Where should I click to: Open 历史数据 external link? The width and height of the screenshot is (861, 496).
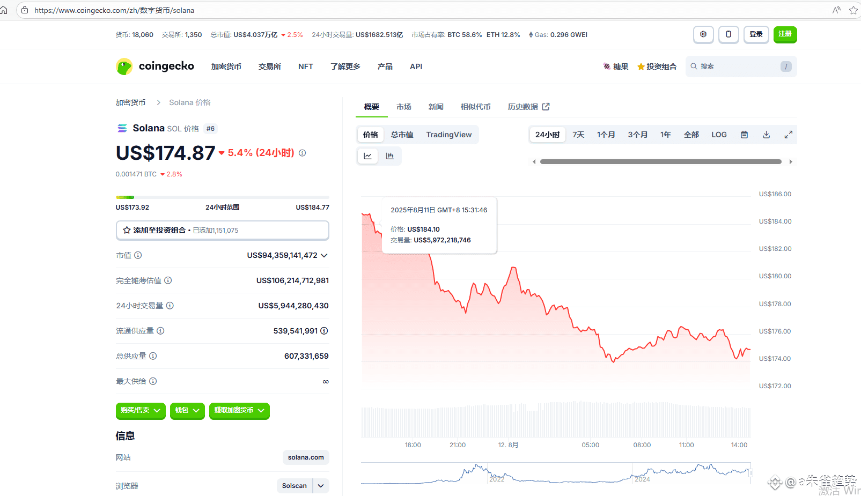point(528,107)
